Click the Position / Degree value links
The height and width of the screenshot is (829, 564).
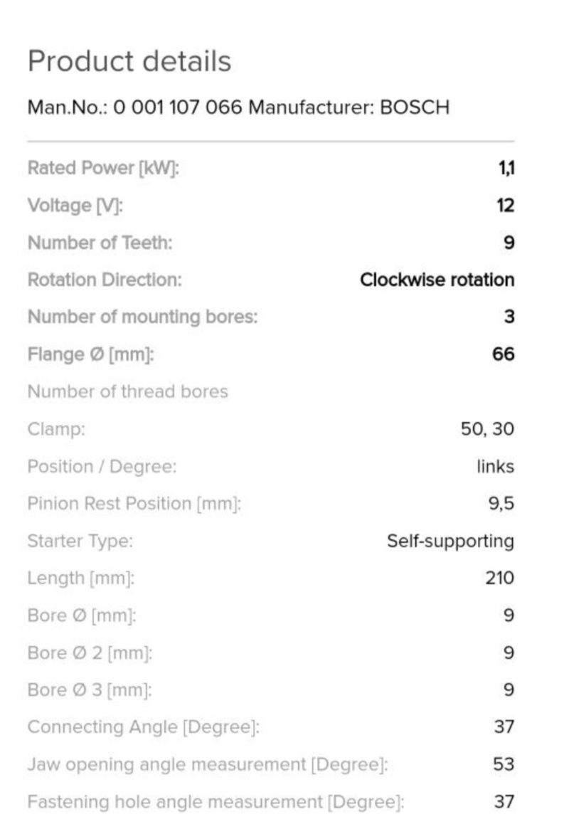tap(495, 466)
